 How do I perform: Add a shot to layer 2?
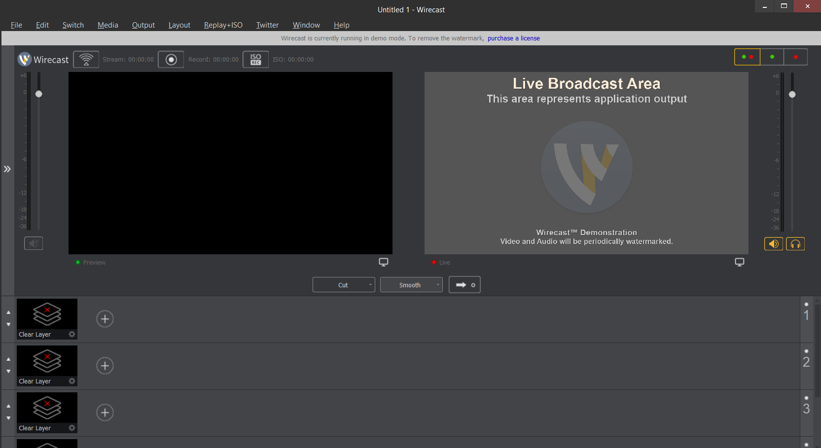[x=105, y=366]
